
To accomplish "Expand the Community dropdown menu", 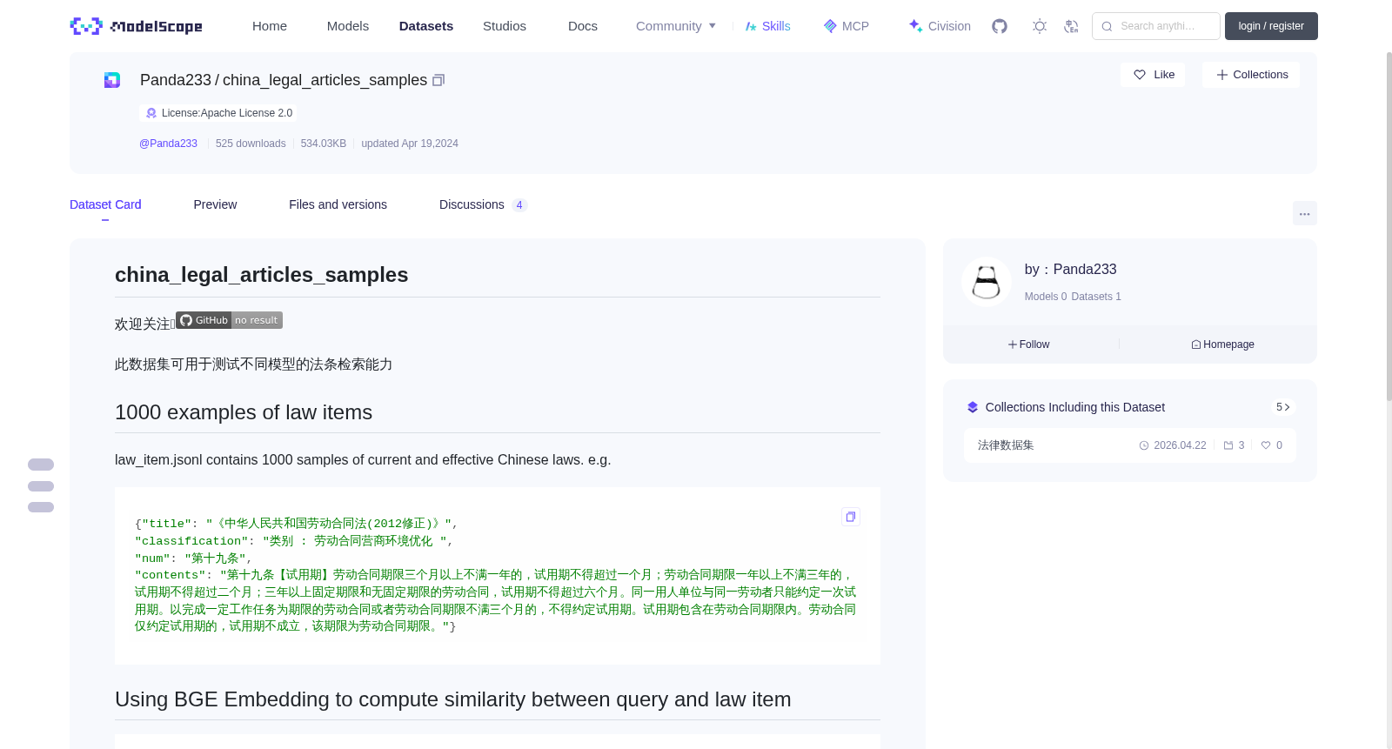I will pyautogui.click(x=676, y=26).
